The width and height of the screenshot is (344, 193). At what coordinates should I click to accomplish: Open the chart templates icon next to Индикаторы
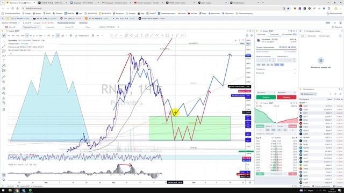pyautogui.click(x=93, y=35)
